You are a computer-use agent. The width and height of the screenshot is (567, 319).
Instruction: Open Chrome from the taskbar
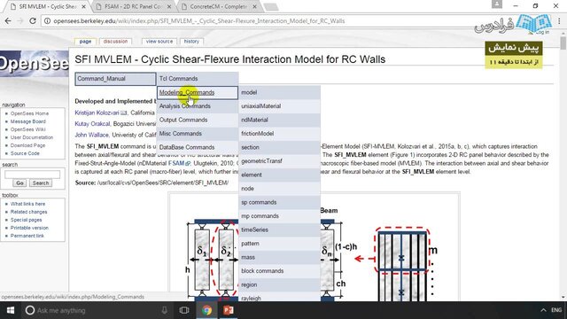click(206, 310)
